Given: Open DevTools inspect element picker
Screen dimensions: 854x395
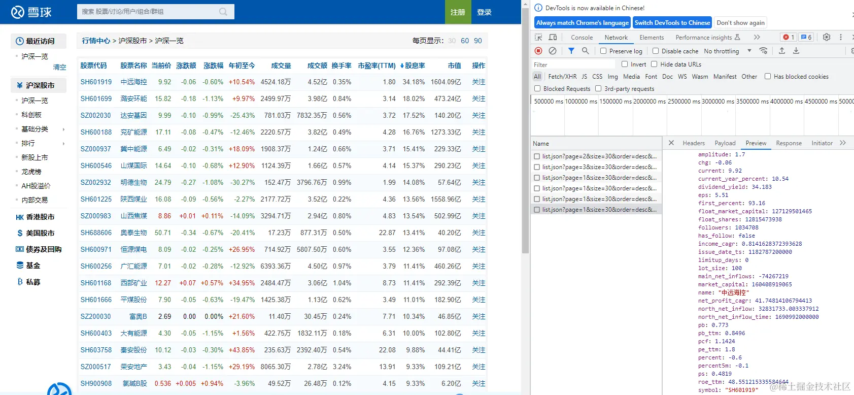Looking at the screenshot, I should [538, 37].
